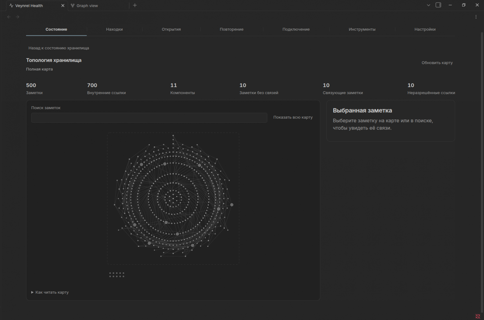Click Назад к состоянию хранилища
Screen dimensions: 484x320
click(x=59, y=48)
